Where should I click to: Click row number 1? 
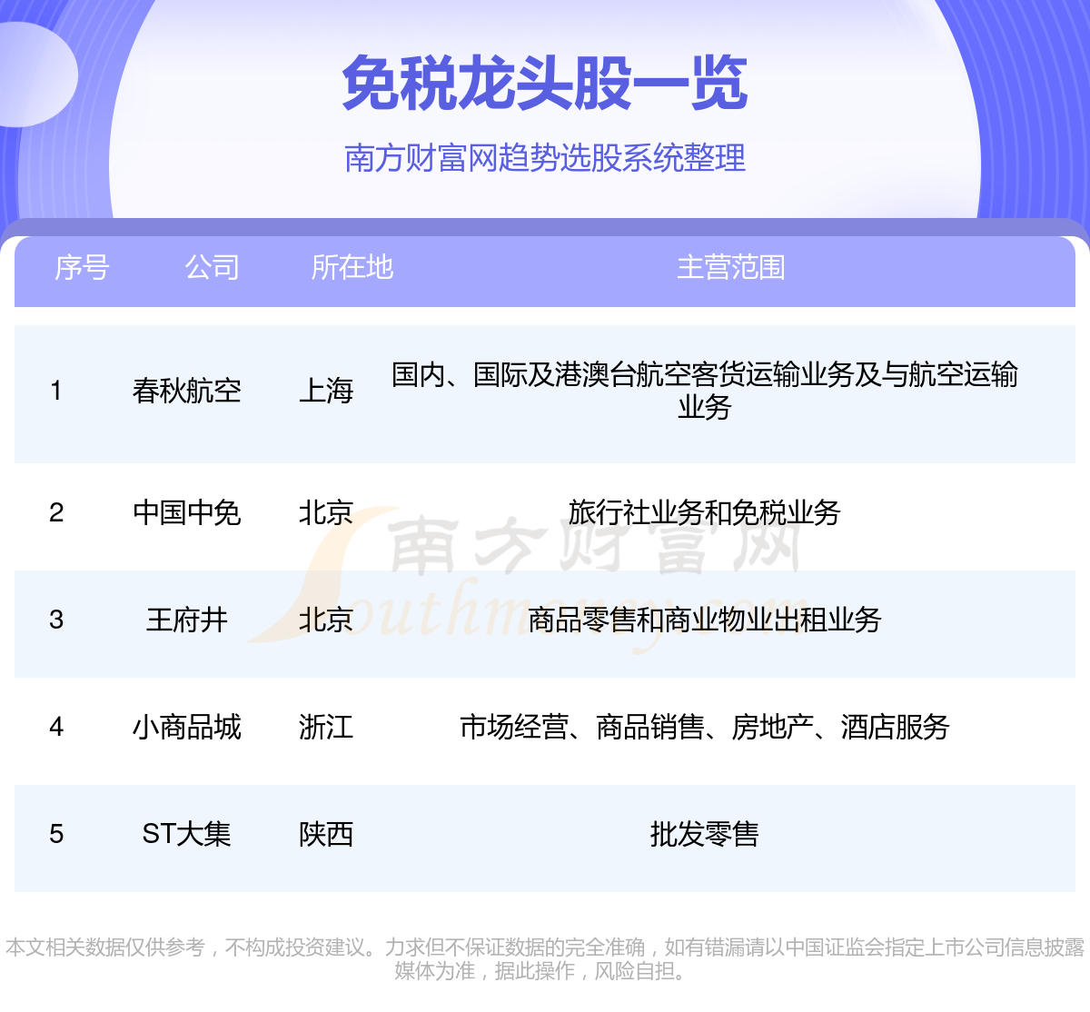(56, 391)
